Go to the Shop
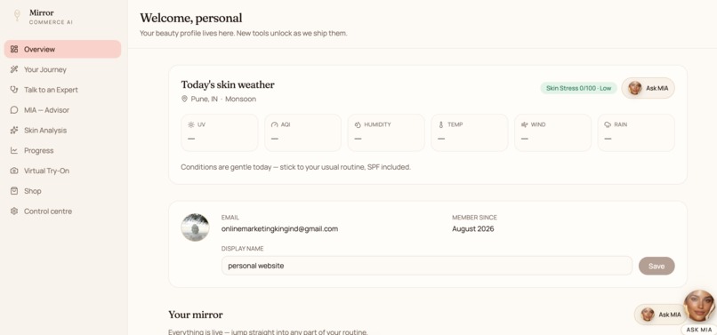Image resolution: width=717 pixels, height=335 pixels. (x=62, y=191)
